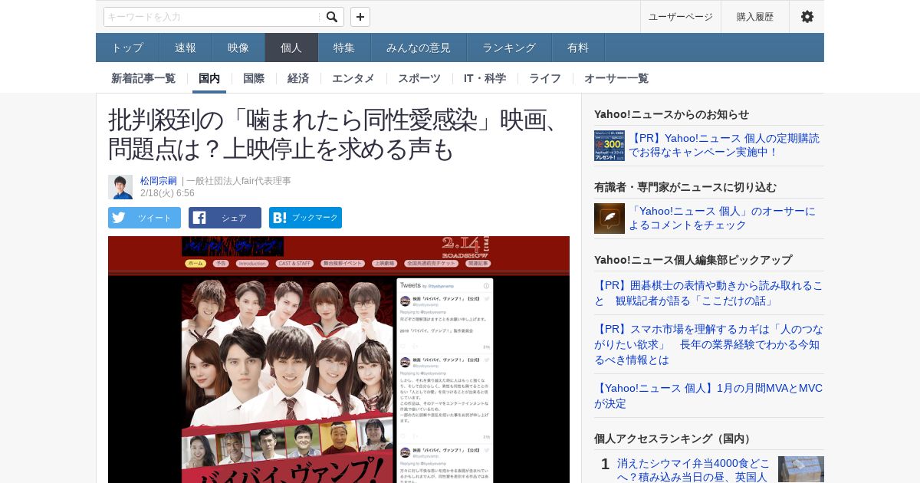Click the search magnifier icon
Screen dimensions: 920x483
coord(331,17)
